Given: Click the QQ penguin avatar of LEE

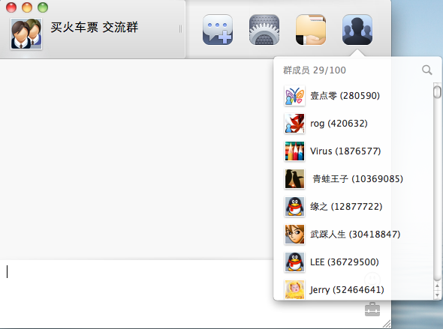Looking at the screenshot, I should pyautogui.click(x=294, y=262).
